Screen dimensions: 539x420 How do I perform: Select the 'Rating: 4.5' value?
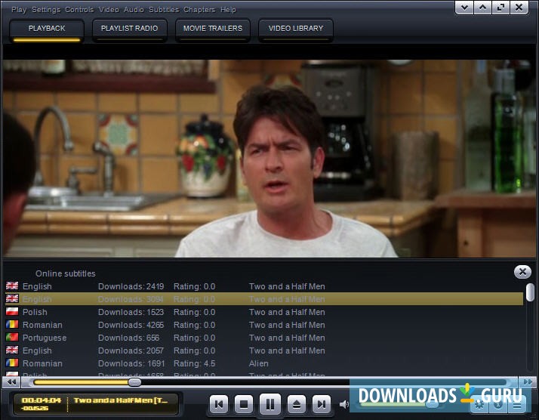194,363
